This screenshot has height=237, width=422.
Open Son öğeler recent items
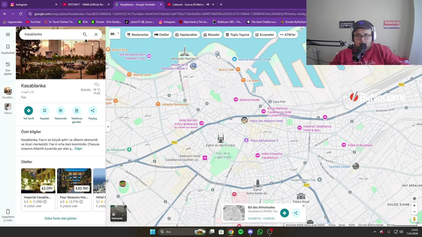click(x=8, y=68)
